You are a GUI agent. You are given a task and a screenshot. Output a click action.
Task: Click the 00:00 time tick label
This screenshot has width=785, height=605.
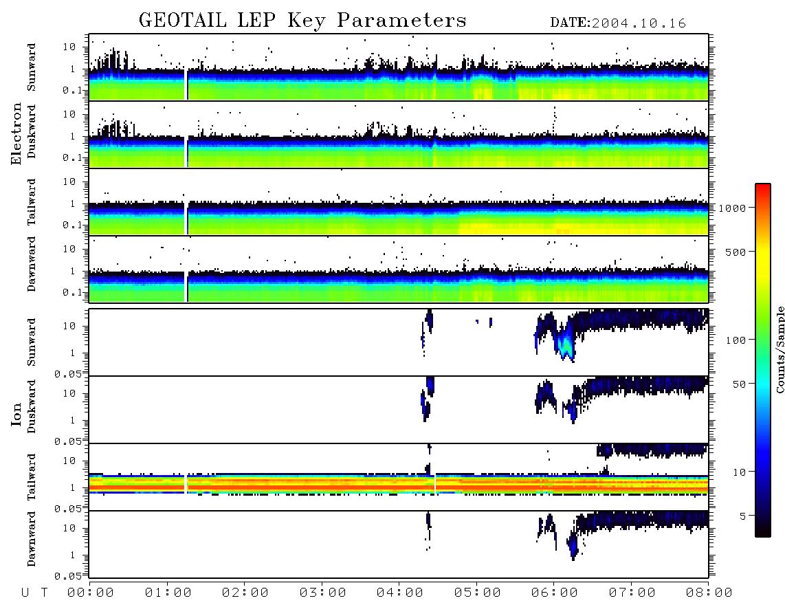click(x=91, y=593)
